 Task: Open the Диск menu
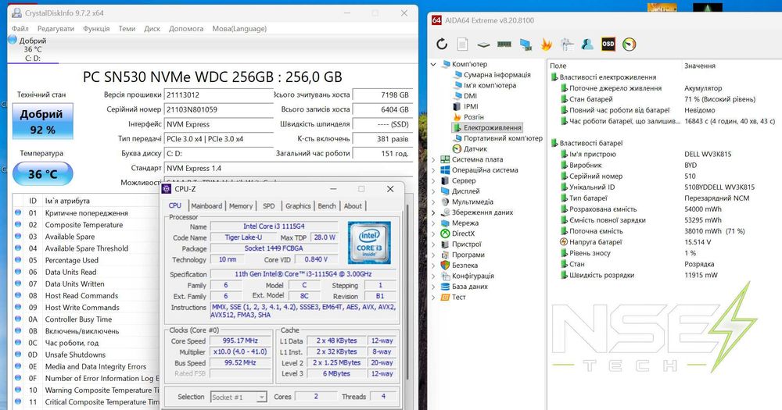152,28
